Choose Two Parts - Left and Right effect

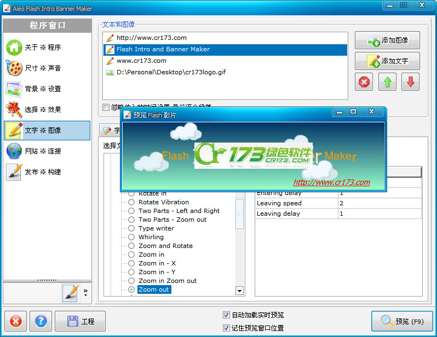[131, 211]
